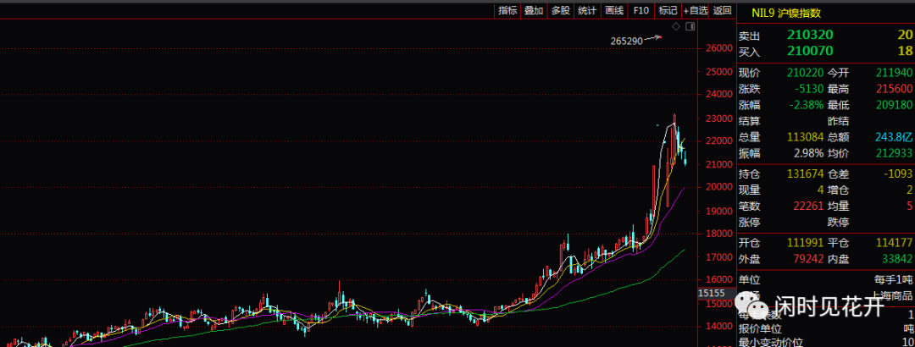Toggle the side panel icon above the chart

pos(690,26)
